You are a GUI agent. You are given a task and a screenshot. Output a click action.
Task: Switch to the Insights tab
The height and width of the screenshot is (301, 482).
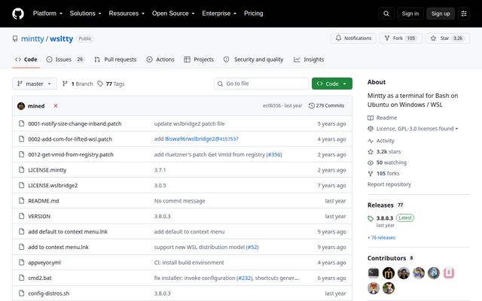[309, 59]
